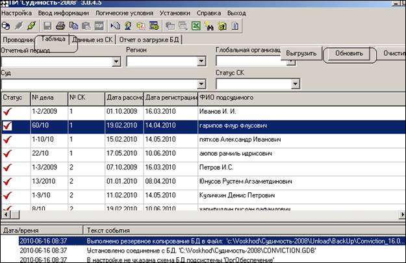
Task: Click the copy documents icon
Action: click(73, 26)
